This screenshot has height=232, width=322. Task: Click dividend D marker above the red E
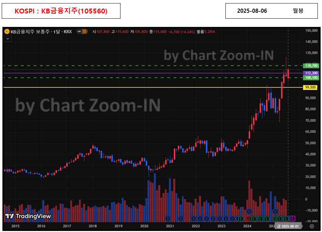pos(249,211)
